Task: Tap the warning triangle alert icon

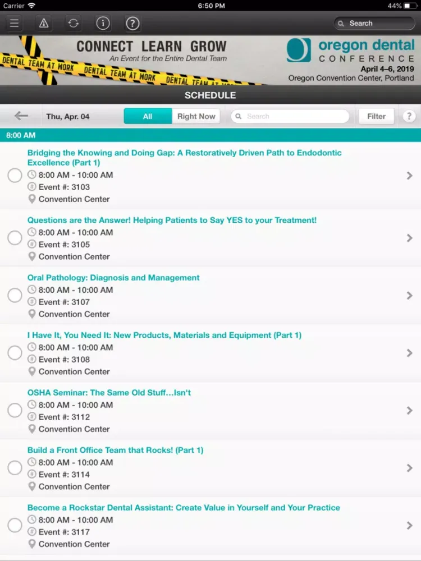Action: pos(44,24)
